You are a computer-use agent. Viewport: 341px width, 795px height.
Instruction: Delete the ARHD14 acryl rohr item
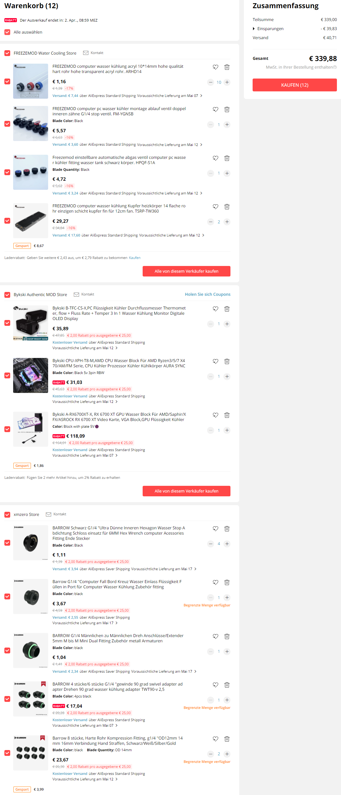coord(227,67)
